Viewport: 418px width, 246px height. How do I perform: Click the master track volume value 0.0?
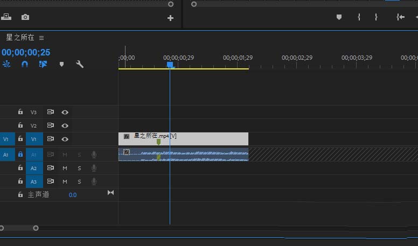click(73, 195)
